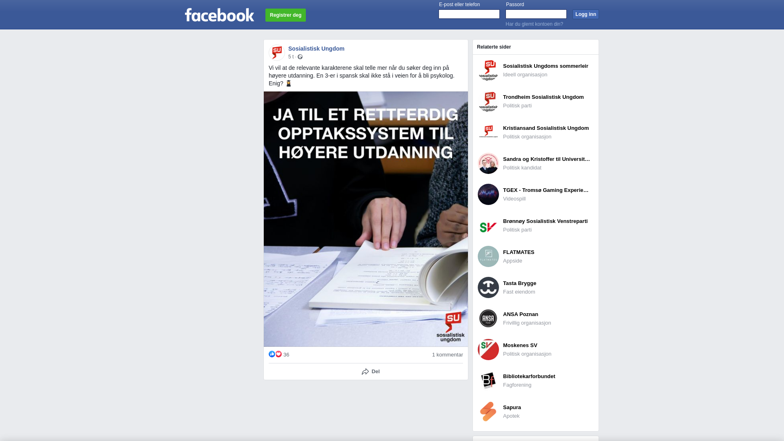
Task: Open the post's opptakssystem image
Action: [366, 219]
